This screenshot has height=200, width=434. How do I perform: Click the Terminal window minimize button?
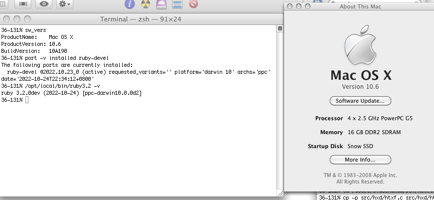17,19
